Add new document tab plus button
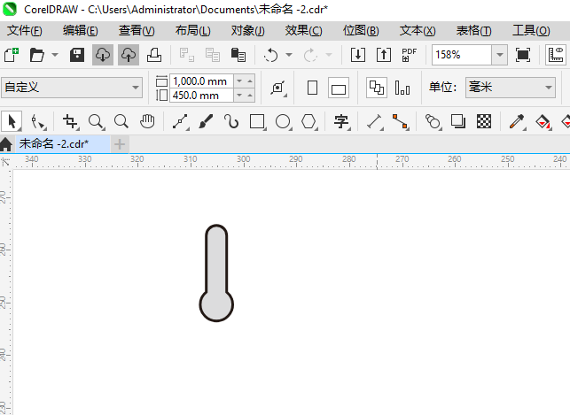Viewport: 570px width, 415px height. pyautogui.click(x=120, y=144)
